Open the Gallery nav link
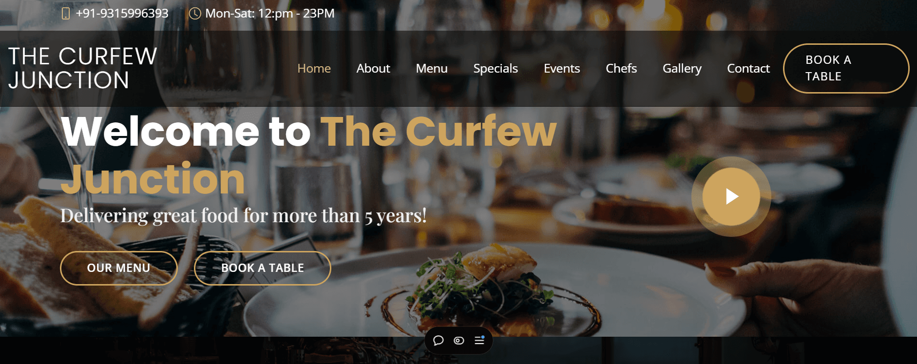This screenshot has width=917, height=364. click(682, 69)
